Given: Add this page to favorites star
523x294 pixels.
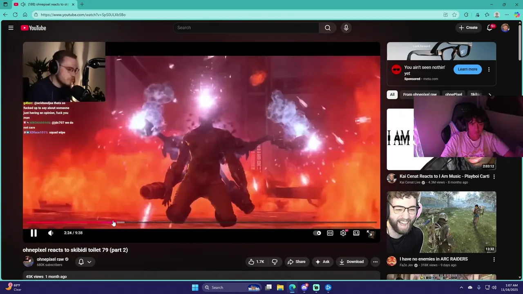Looking at the screenshot, I should pyautogui.click(x=454, y=15).
